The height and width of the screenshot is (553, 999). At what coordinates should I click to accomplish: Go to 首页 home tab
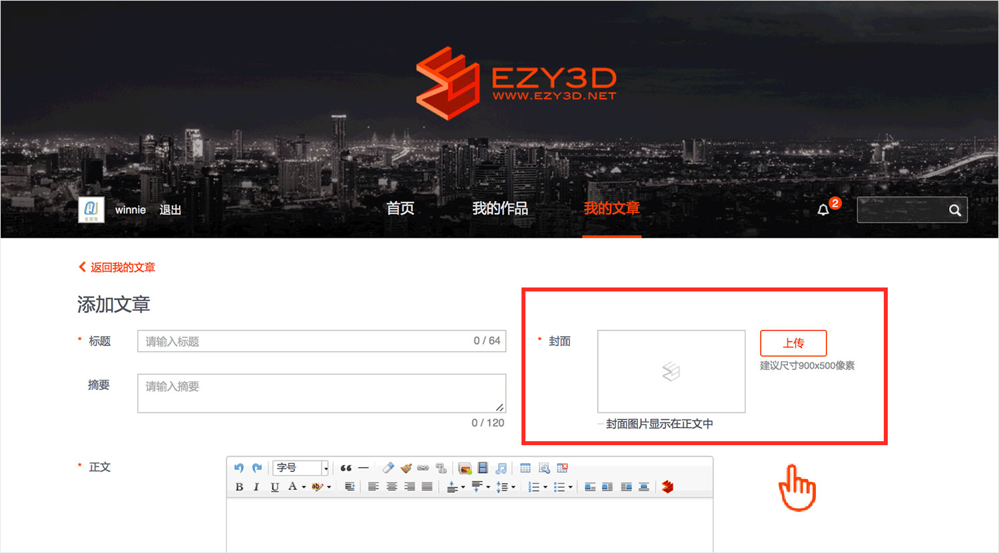pos(400,208)
